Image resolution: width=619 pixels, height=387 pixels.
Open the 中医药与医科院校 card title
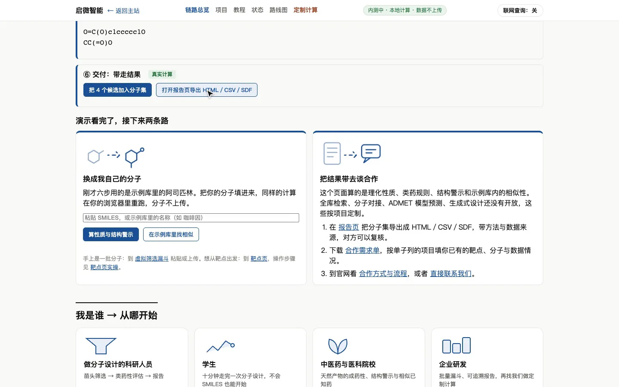pos(348,364)
